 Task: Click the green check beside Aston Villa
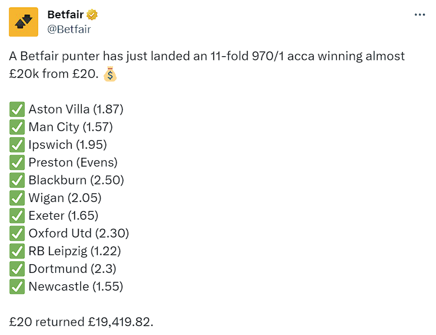17,109
